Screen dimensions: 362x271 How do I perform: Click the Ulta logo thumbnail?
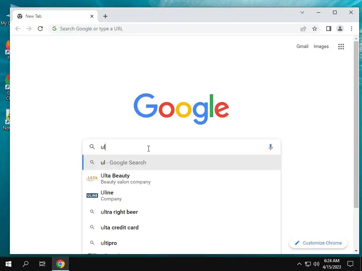92,178
